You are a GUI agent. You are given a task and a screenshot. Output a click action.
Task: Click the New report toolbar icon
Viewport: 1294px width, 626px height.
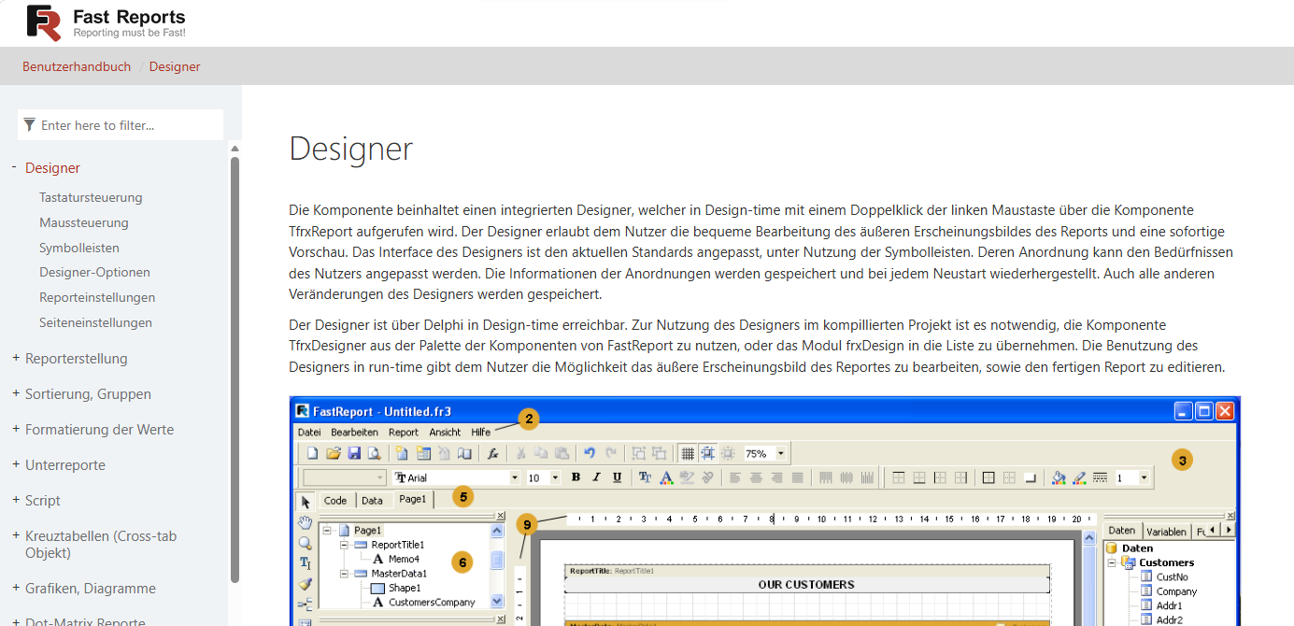pos(313,453)
